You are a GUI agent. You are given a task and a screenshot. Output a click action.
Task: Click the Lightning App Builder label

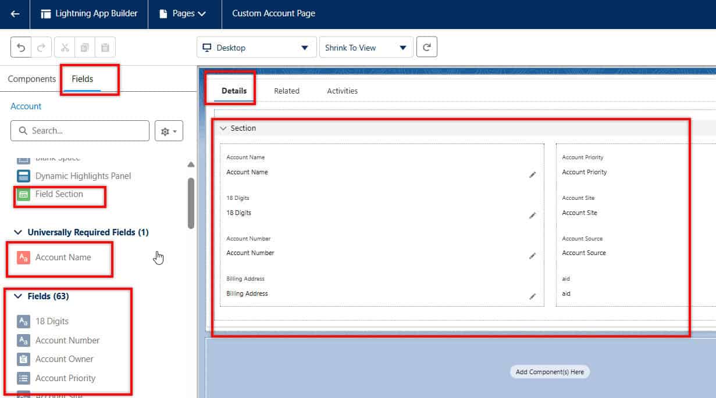pyautogui.click(x=97, y=13)
